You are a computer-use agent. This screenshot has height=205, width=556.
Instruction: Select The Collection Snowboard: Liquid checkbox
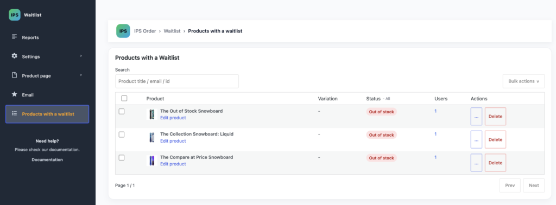[x=122, y=134]
